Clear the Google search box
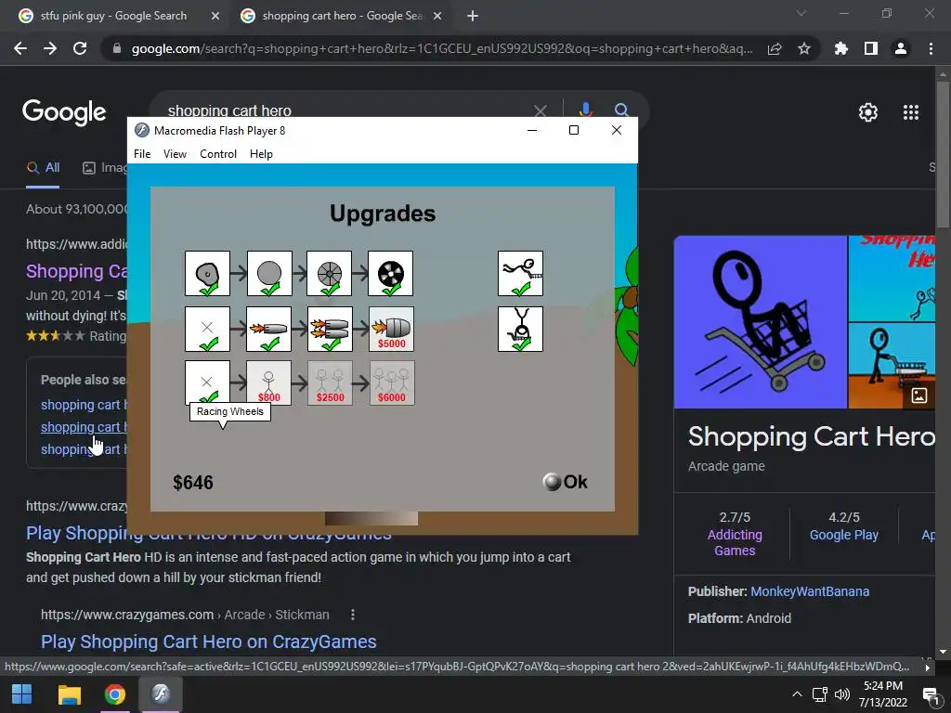Screen dimensions: 951x713 tap(541, 111)
